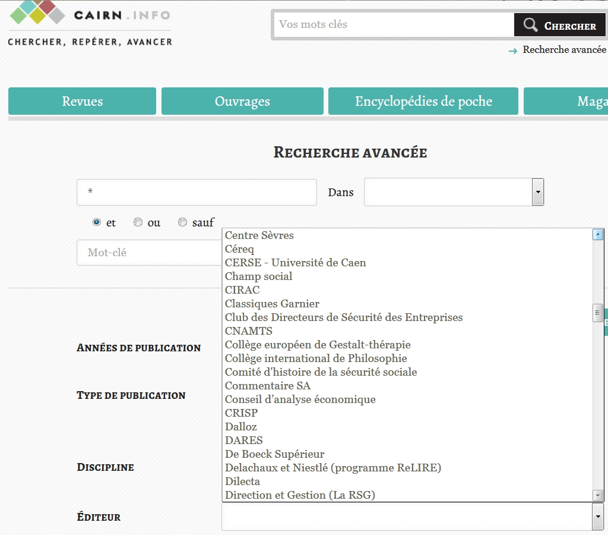
Task: Select CNAMTS in the list
Action: (407, 331)
